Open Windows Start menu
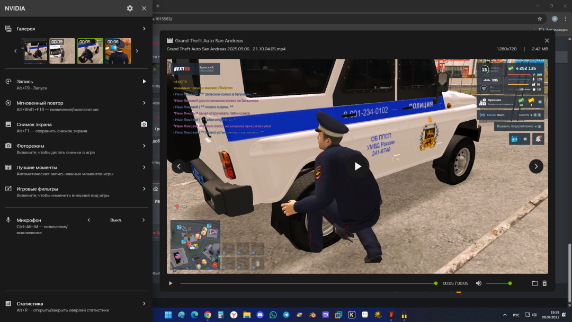 (x=168, y=315)
